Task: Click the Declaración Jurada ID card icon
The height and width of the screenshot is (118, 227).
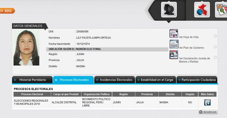Action: pyautogui.click(x=174, y=55)
